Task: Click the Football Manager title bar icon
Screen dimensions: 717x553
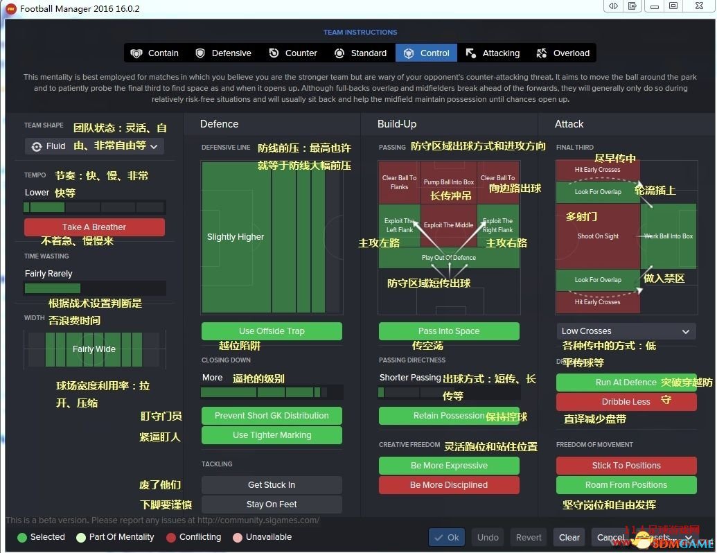Action: [11, 9]
